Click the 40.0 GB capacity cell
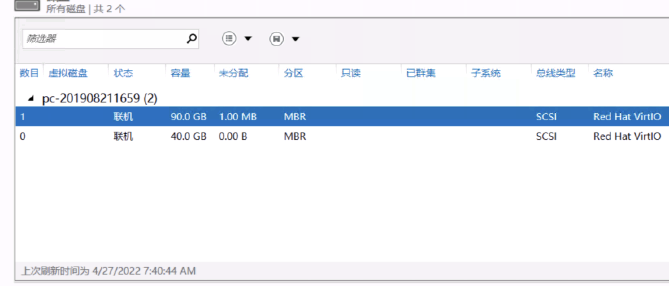669x286 pixels. pos(189,136)
